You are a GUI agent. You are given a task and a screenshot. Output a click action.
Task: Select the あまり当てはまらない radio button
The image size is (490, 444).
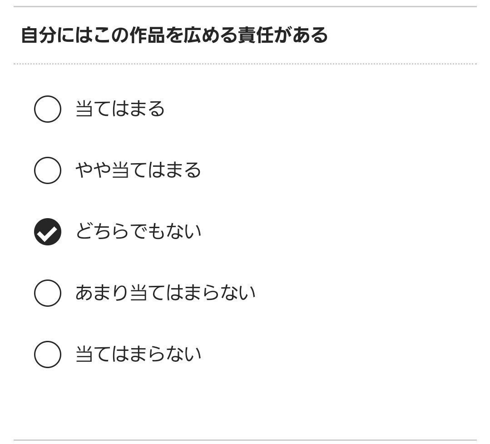tap(48, 293)
